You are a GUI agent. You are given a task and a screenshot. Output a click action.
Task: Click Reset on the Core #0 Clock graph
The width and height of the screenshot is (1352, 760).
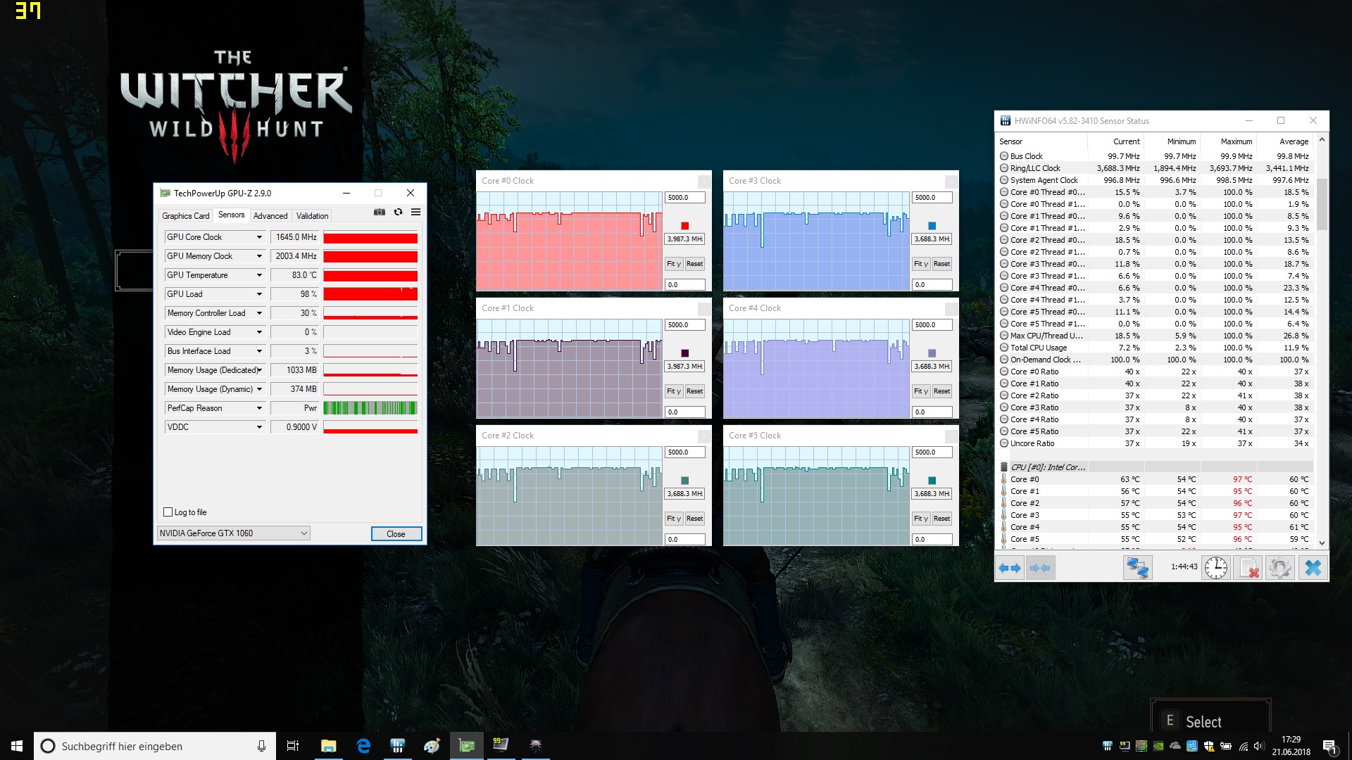point(694,264)
